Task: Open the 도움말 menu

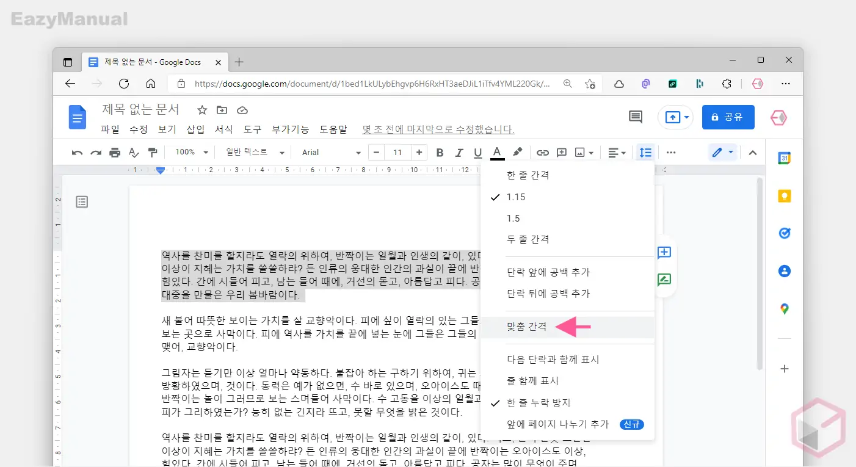Action: point(333,129)
